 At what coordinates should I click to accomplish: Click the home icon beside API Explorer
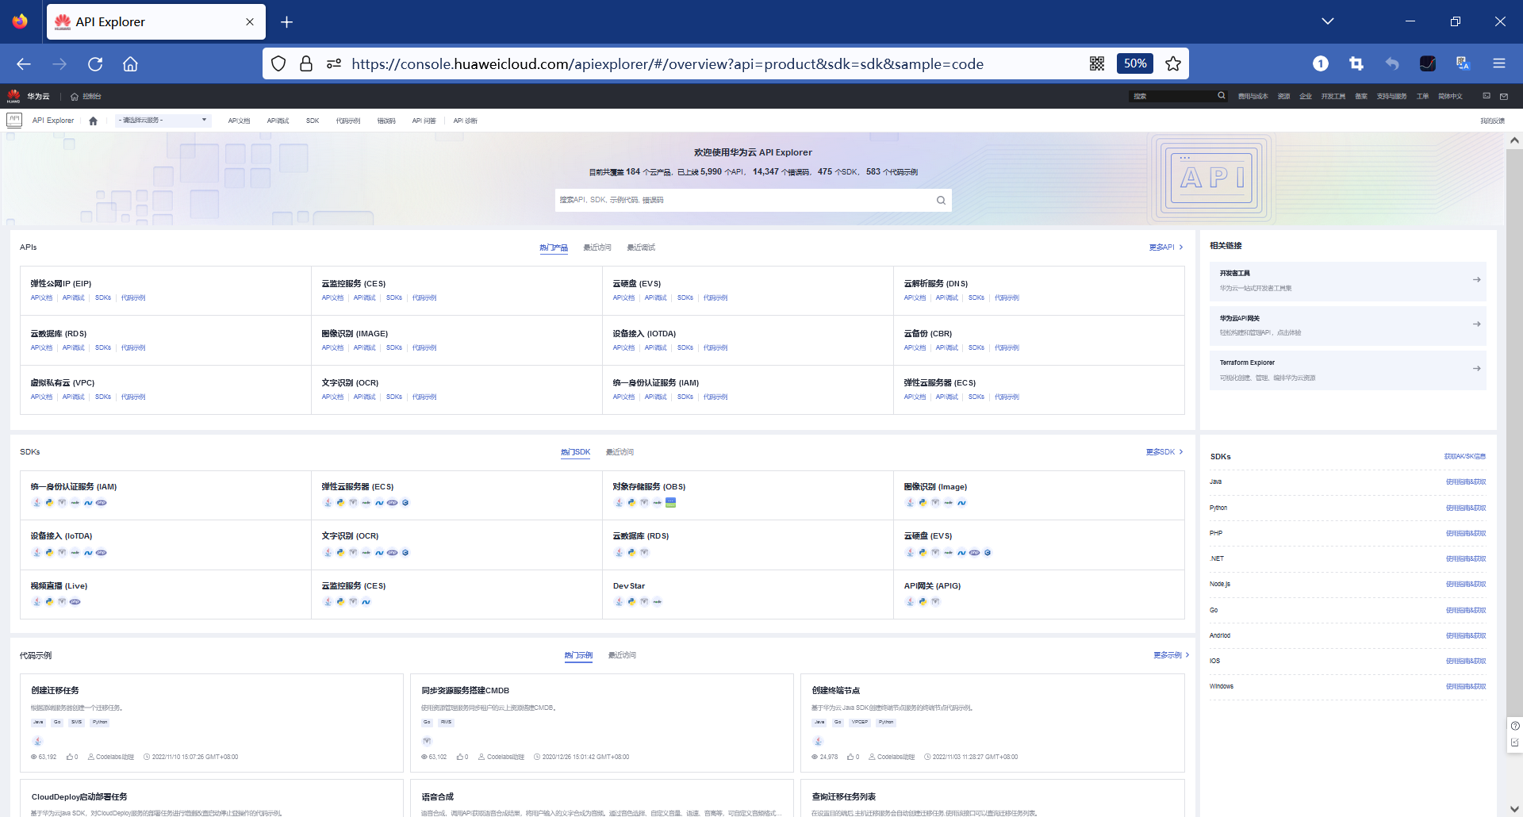[93, 121]
